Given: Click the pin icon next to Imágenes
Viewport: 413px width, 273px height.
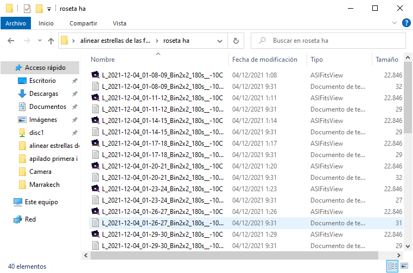Looking at the screenshot, I should point(75,120).
